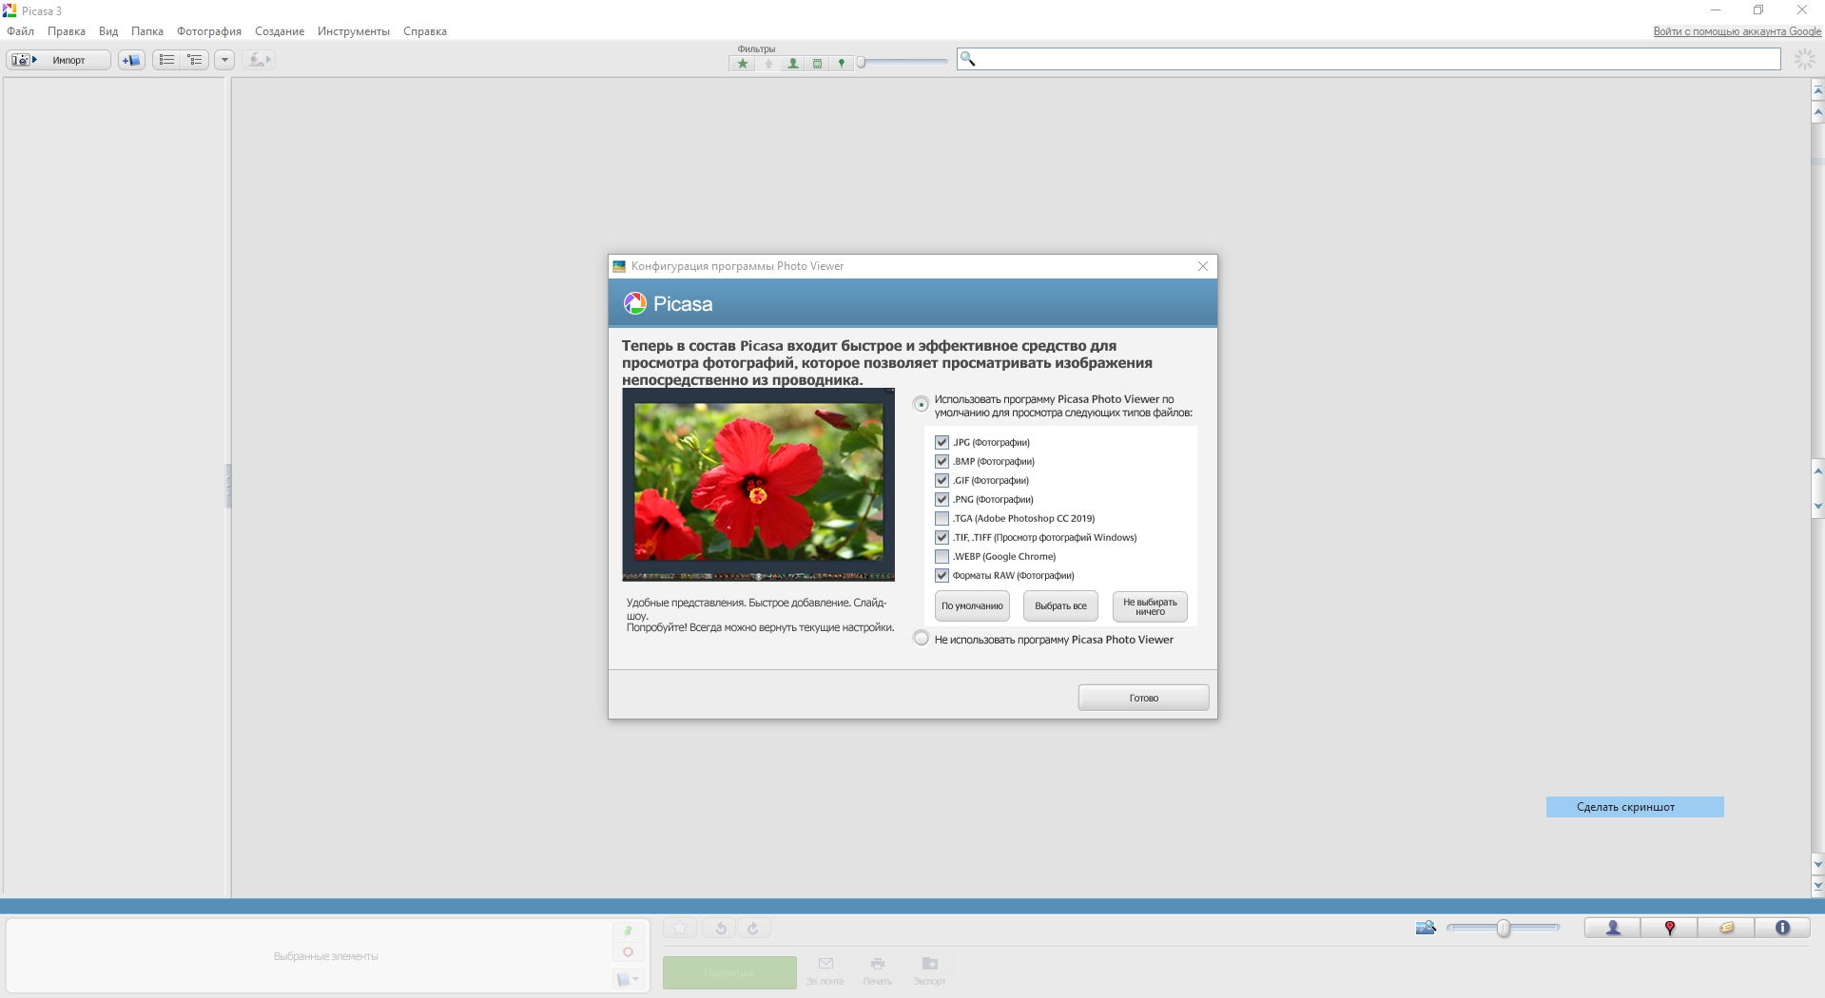The image size is (1825, 998).
Task: Rotate photo clockwise
Action: [x=753, y=929]
